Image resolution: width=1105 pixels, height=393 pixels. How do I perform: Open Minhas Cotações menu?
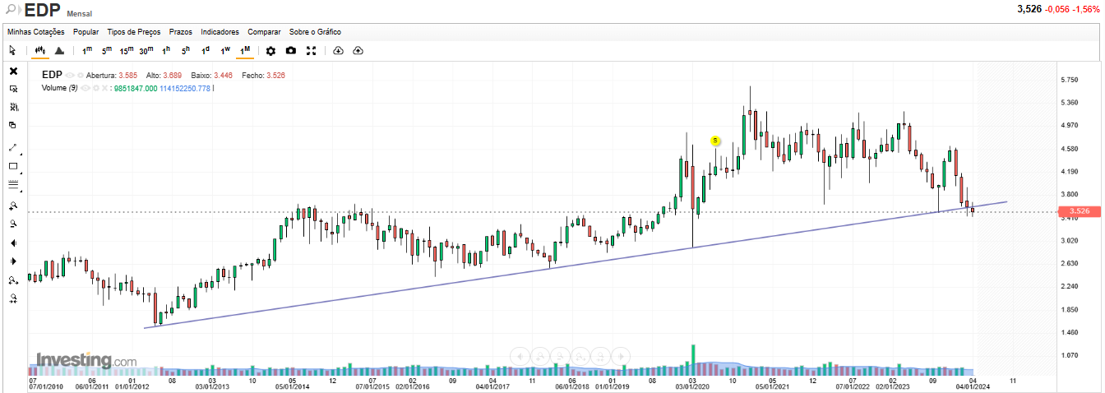tap(36, 32)
